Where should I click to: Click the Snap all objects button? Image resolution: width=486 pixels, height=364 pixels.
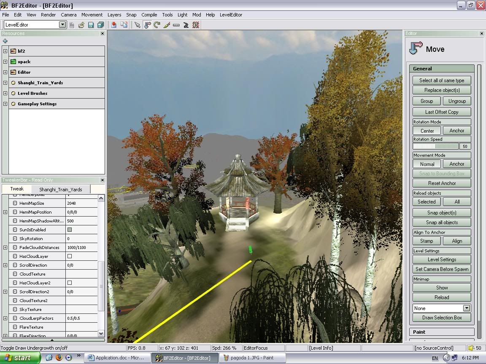[442, 222]
